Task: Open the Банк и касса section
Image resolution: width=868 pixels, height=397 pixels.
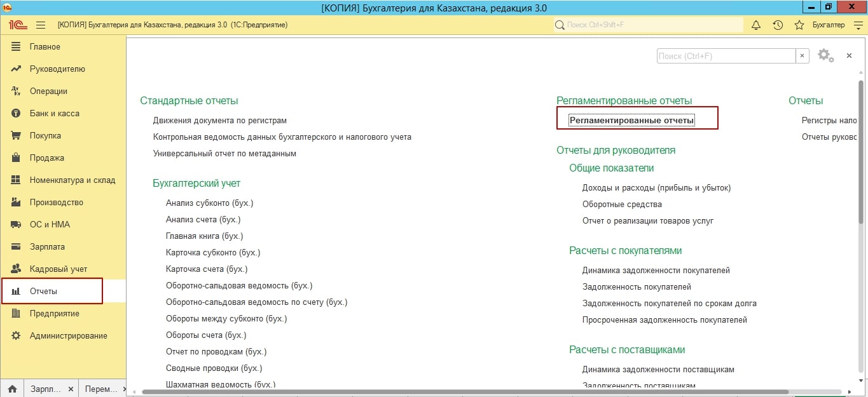Action: 54,113
